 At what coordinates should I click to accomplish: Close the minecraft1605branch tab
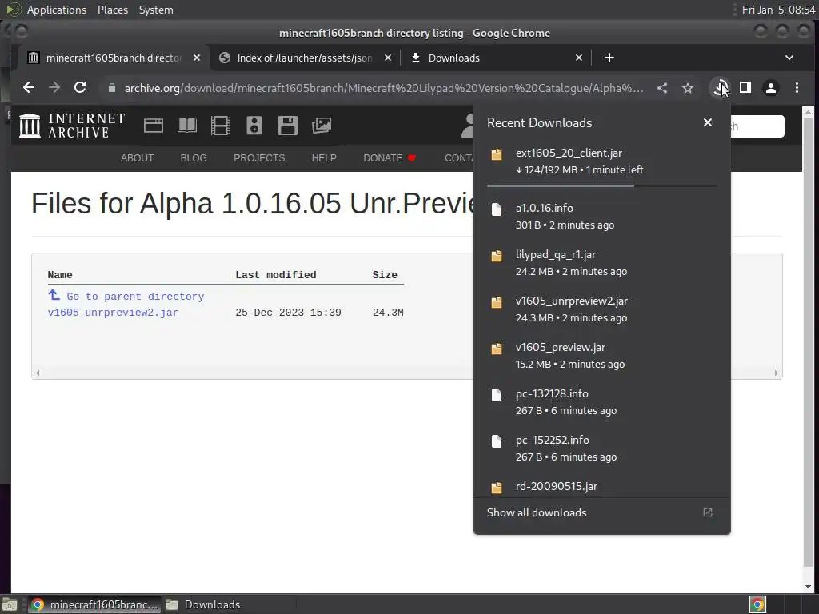197,58
